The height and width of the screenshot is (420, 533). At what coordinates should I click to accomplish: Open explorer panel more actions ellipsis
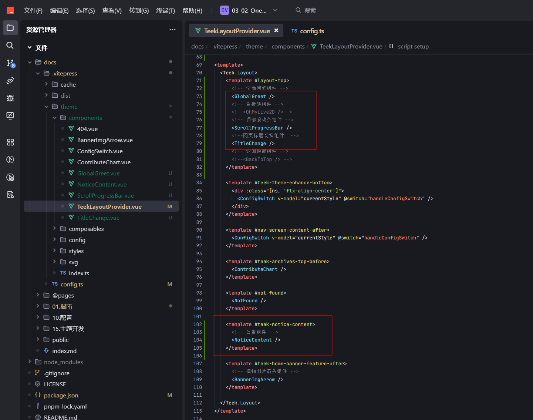(172, 30)
